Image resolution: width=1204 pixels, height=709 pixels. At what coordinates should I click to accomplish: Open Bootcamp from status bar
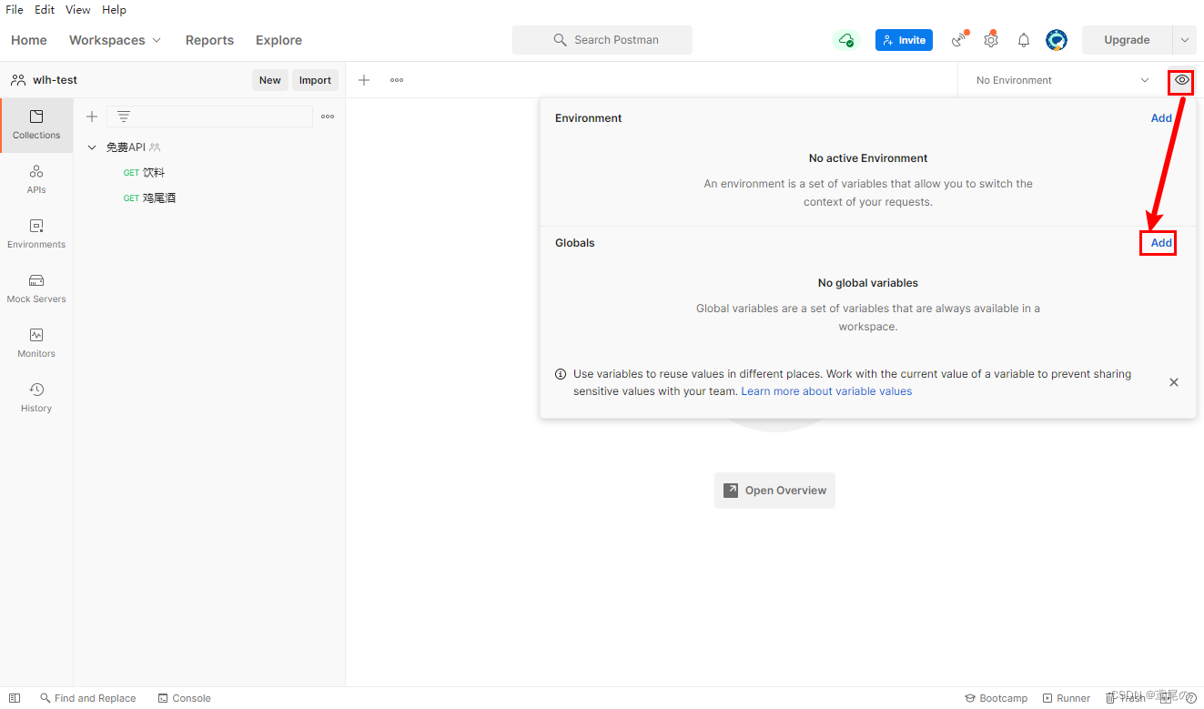[x=996, y=698]
